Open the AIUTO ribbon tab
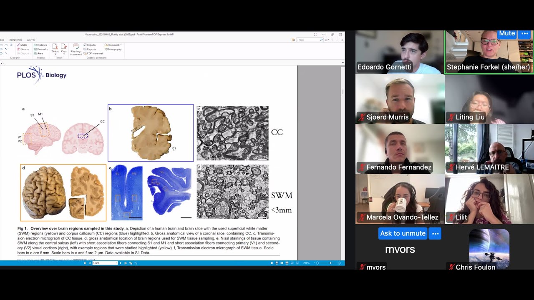This screenshot has height=300, width=534. (31, 40)
